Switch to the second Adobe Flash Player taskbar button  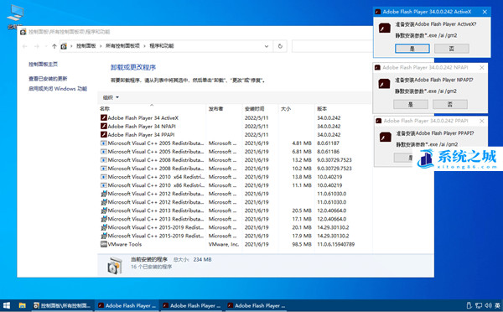tap(192, 305)
